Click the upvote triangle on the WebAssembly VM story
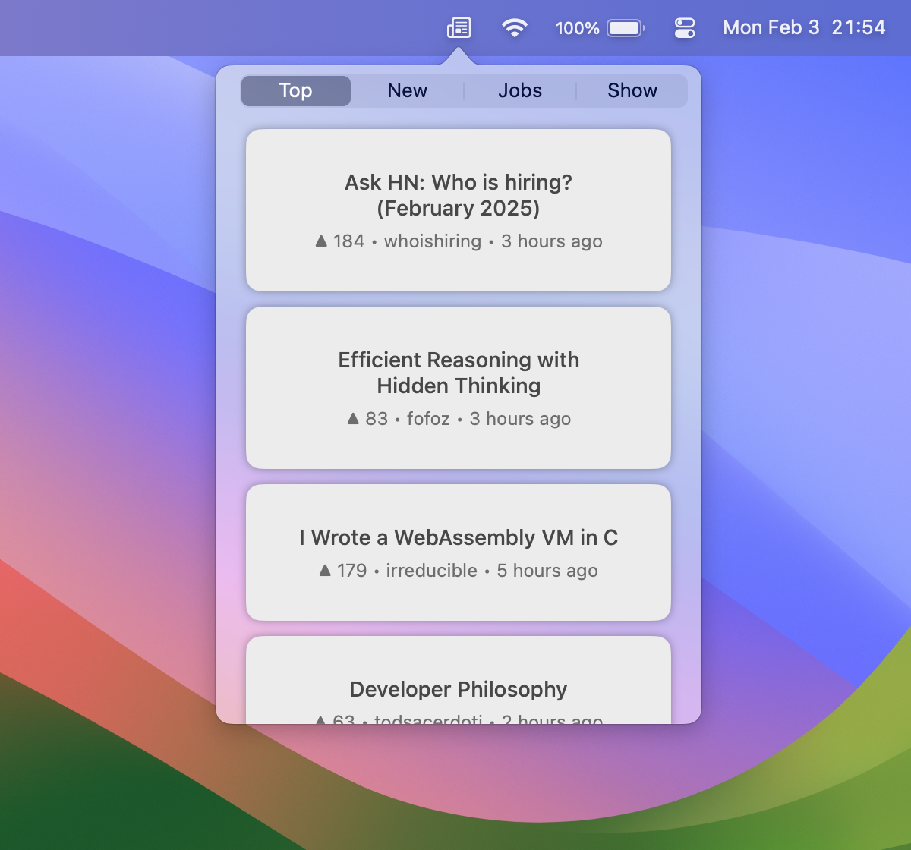The image size is (911, 850). tap(323, 570)
